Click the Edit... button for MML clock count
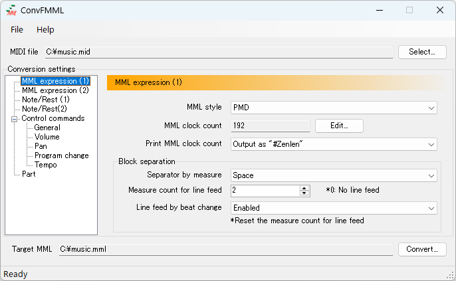456x281 pixels. coord(339,126)
